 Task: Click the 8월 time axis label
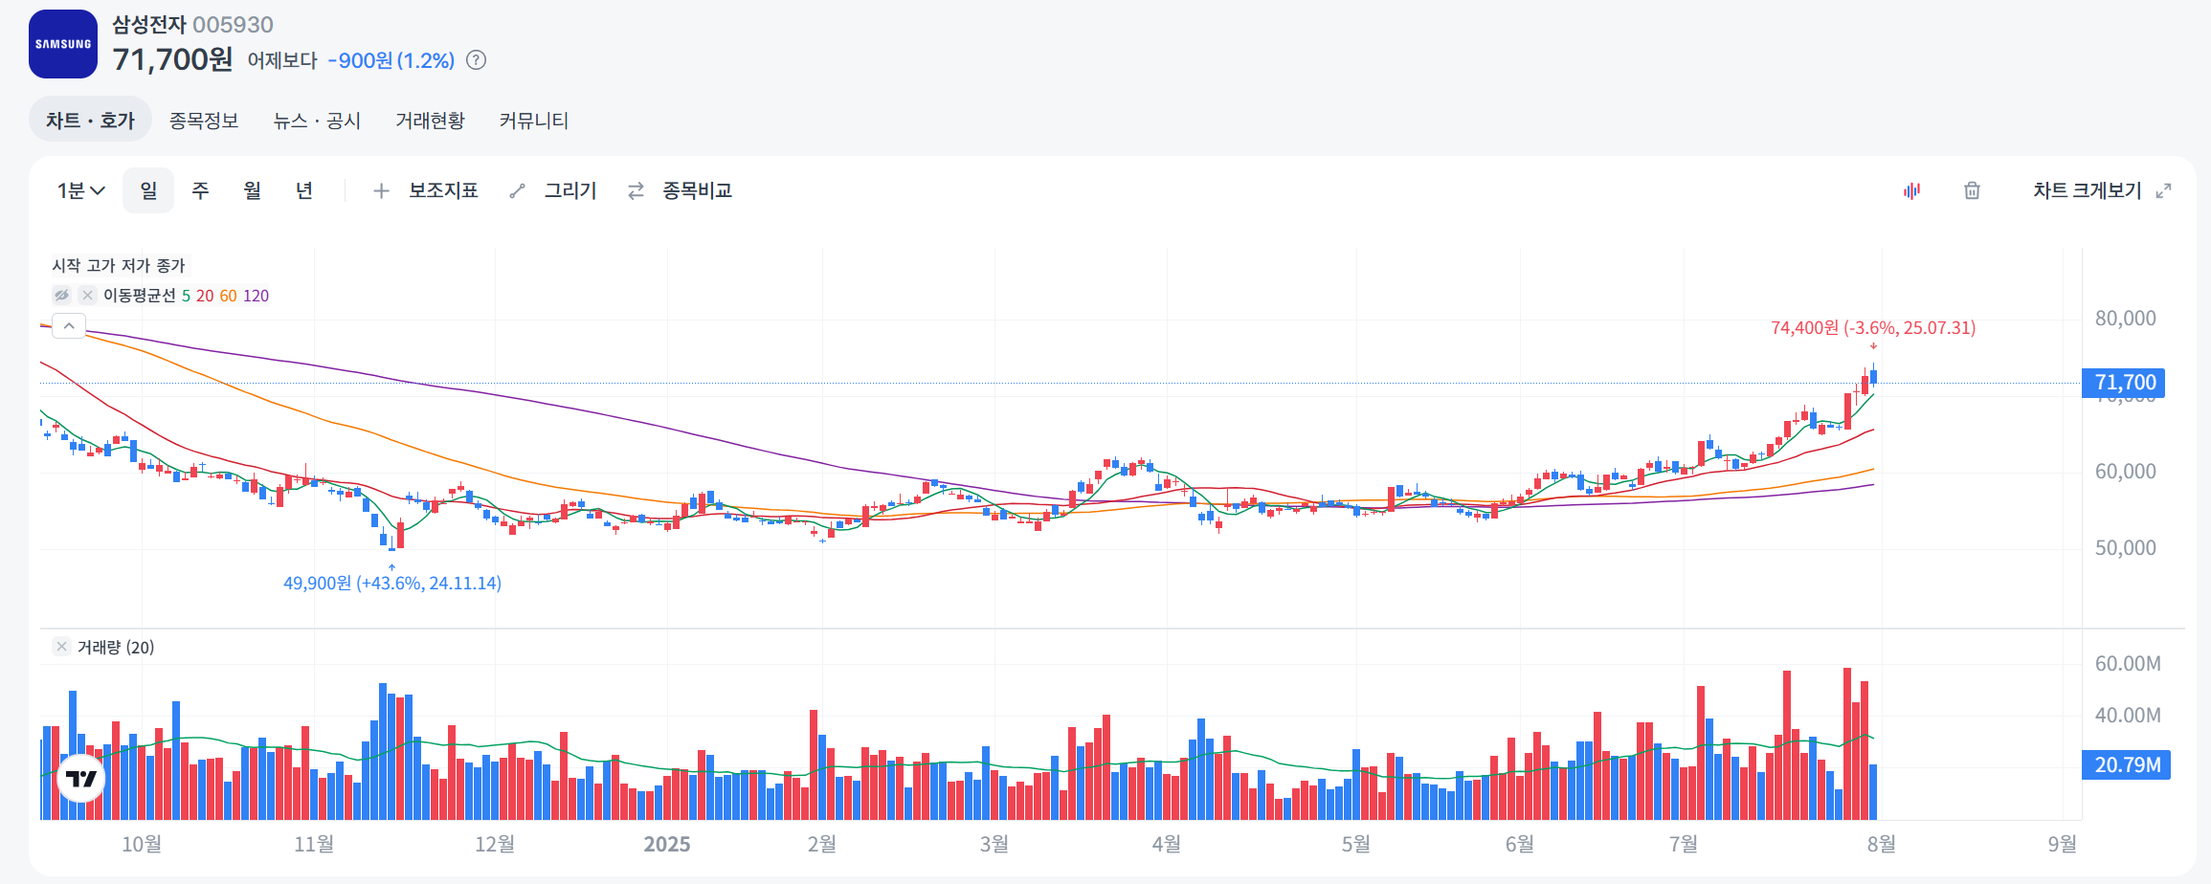[1882, 844]
